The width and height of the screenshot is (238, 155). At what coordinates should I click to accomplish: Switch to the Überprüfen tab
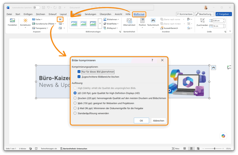105,14
